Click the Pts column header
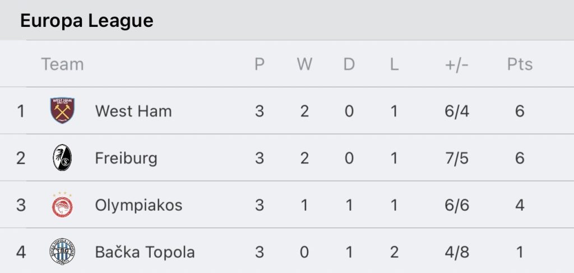574x273 pixels. [520, 64]
